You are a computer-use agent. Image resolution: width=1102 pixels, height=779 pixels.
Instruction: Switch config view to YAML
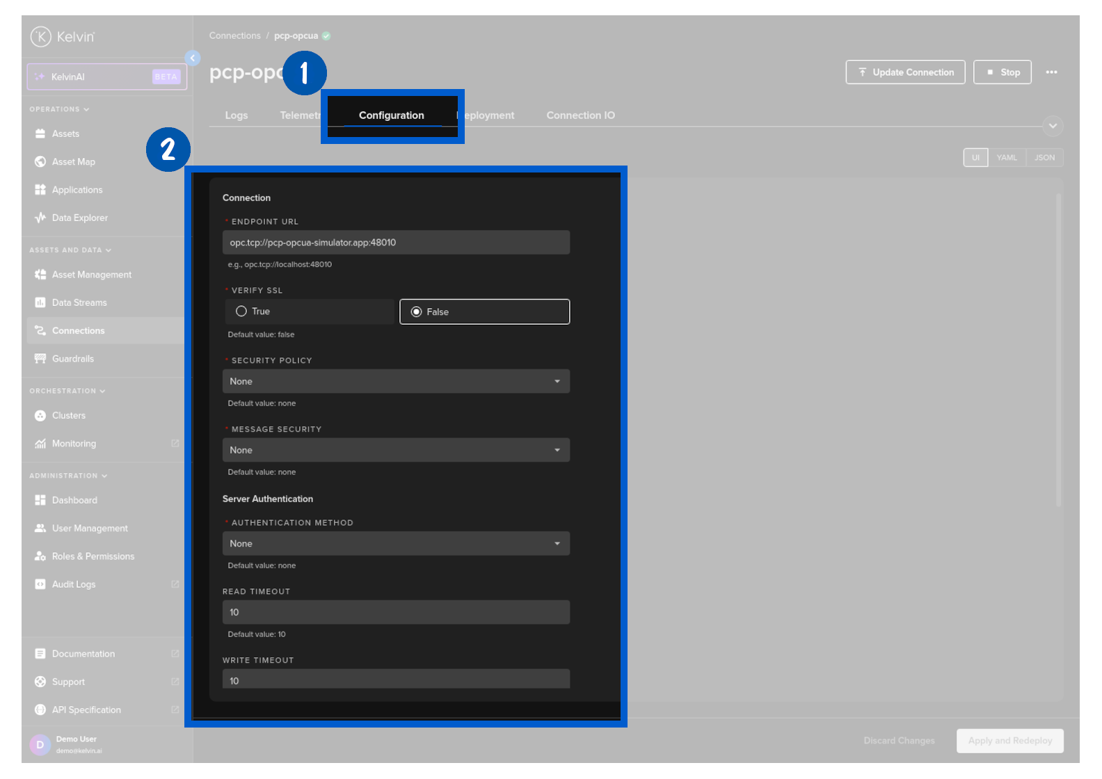[x=1006, y=158]
